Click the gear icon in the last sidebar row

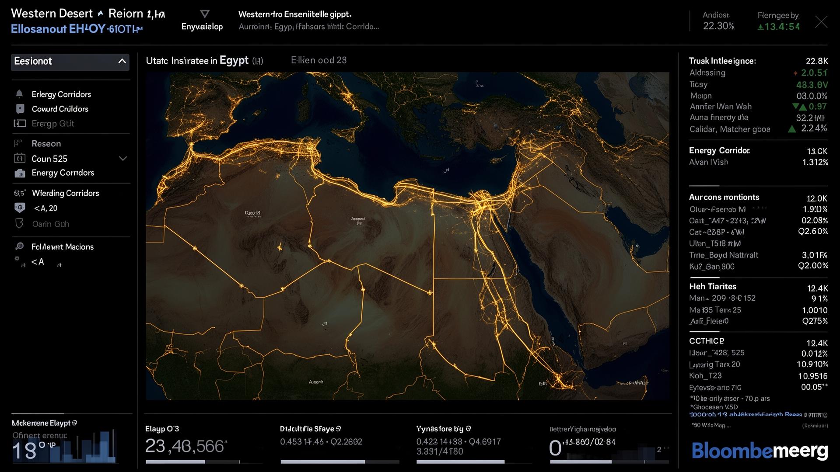point(17,259)
